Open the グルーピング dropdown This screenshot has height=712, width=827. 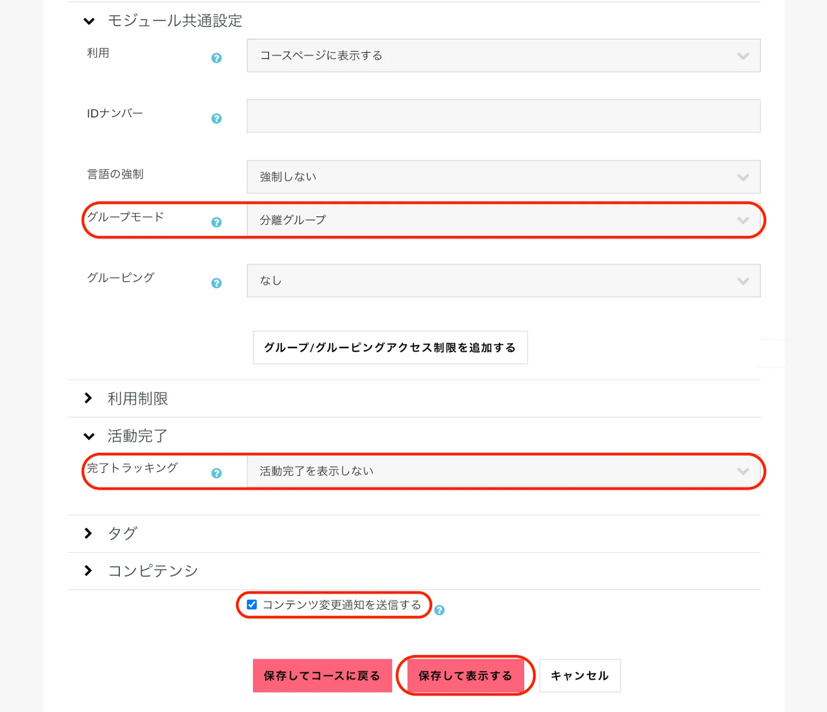[503, 281]
